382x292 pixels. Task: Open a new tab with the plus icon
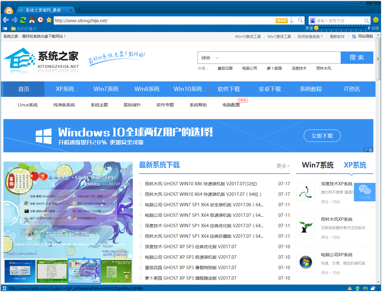(79, 10)
